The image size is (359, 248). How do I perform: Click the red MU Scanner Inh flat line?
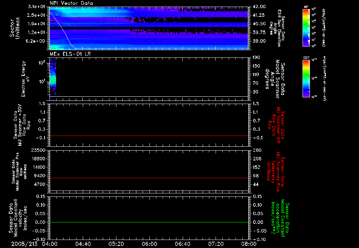pos(149,136)
